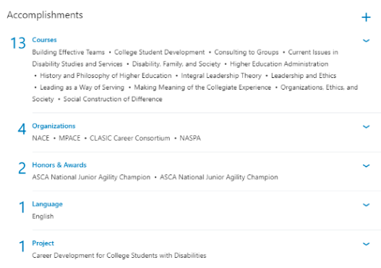Image resolution: width=381 pixels, height=268 pixels.
Task: Select the Building Effective Teams course text
Action: [x=68, y=52]
